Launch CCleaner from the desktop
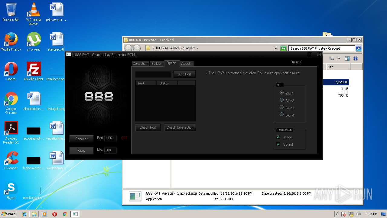The width and height of the screenshot is (387, 218). [x=11, y=160]
